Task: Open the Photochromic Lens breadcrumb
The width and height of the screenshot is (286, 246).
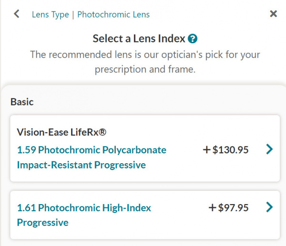Action: tap(113, 14)
